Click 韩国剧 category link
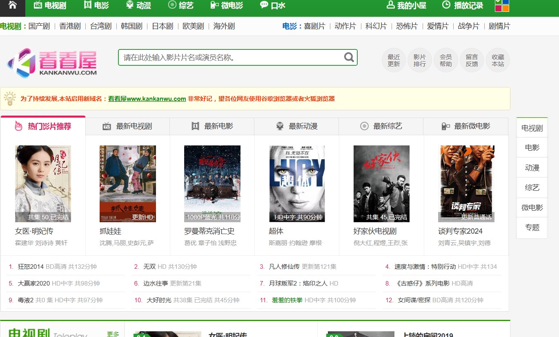 (131, 26)
